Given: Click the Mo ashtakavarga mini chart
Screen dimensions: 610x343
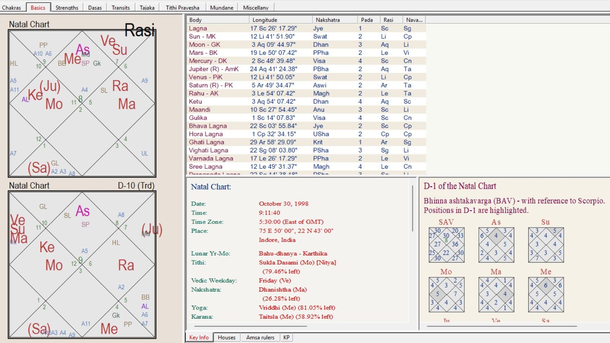Looking at the screenshot, I should click(x=446, y=295).
